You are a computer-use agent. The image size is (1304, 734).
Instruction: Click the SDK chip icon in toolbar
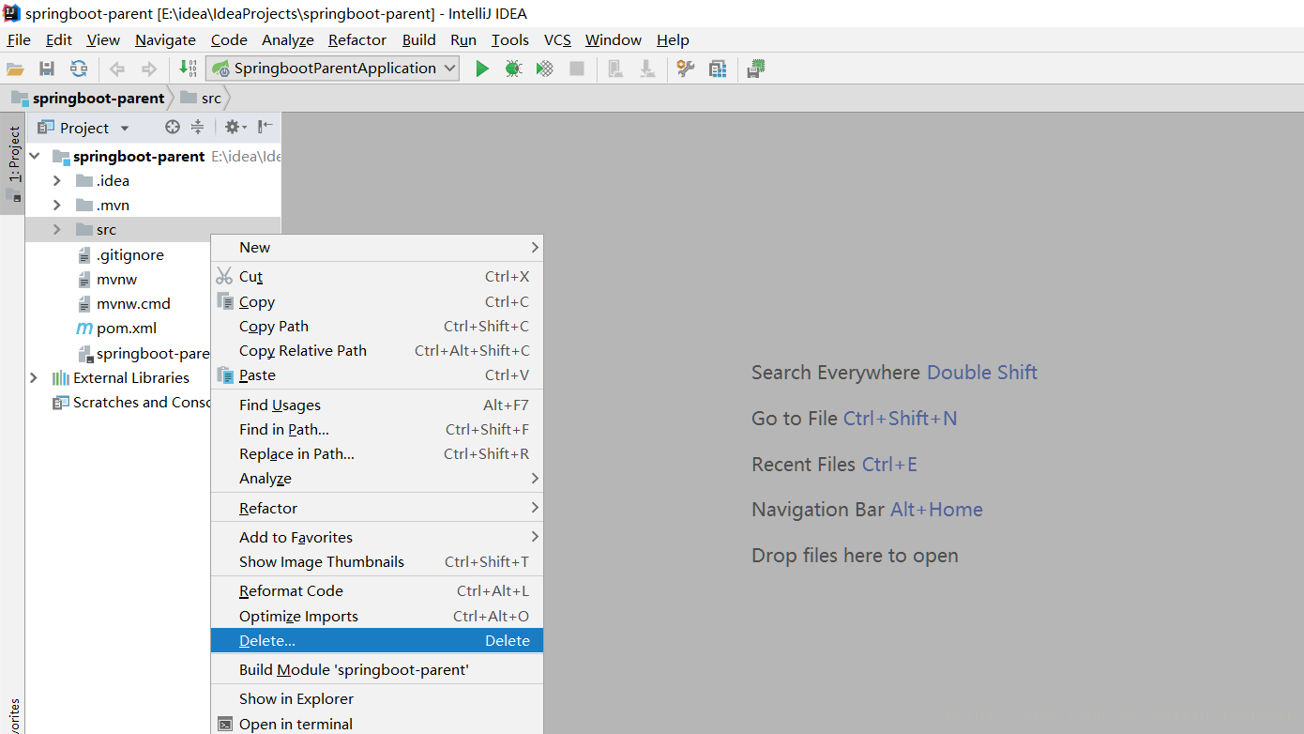(756, 69)
